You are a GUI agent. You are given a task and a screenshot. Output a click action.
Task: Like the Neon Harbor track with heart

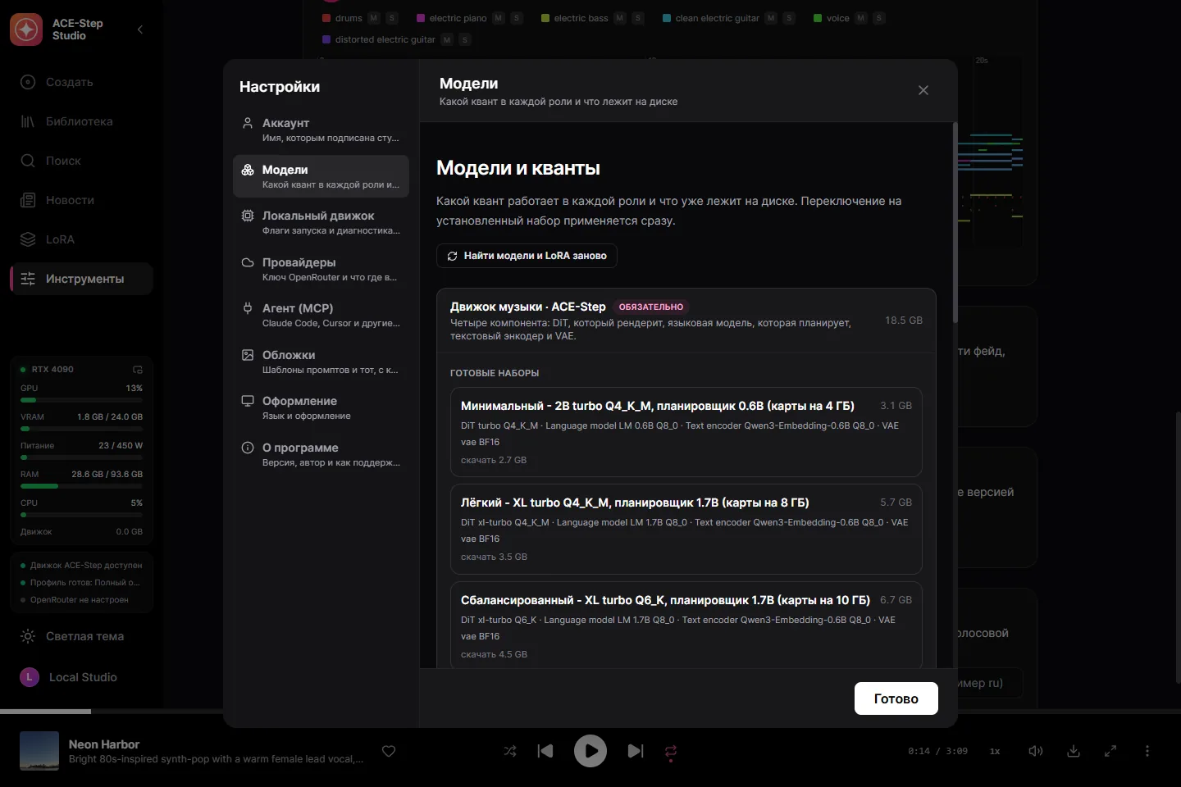tap(389, 751)
